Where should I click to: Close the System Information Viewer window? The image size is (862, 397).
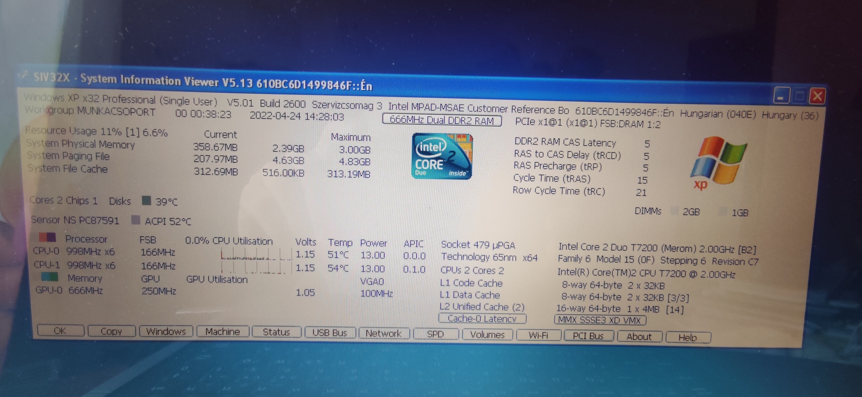(817, 96)
